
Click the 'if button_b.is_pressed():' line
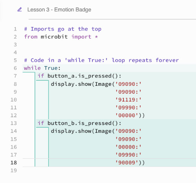80,123
